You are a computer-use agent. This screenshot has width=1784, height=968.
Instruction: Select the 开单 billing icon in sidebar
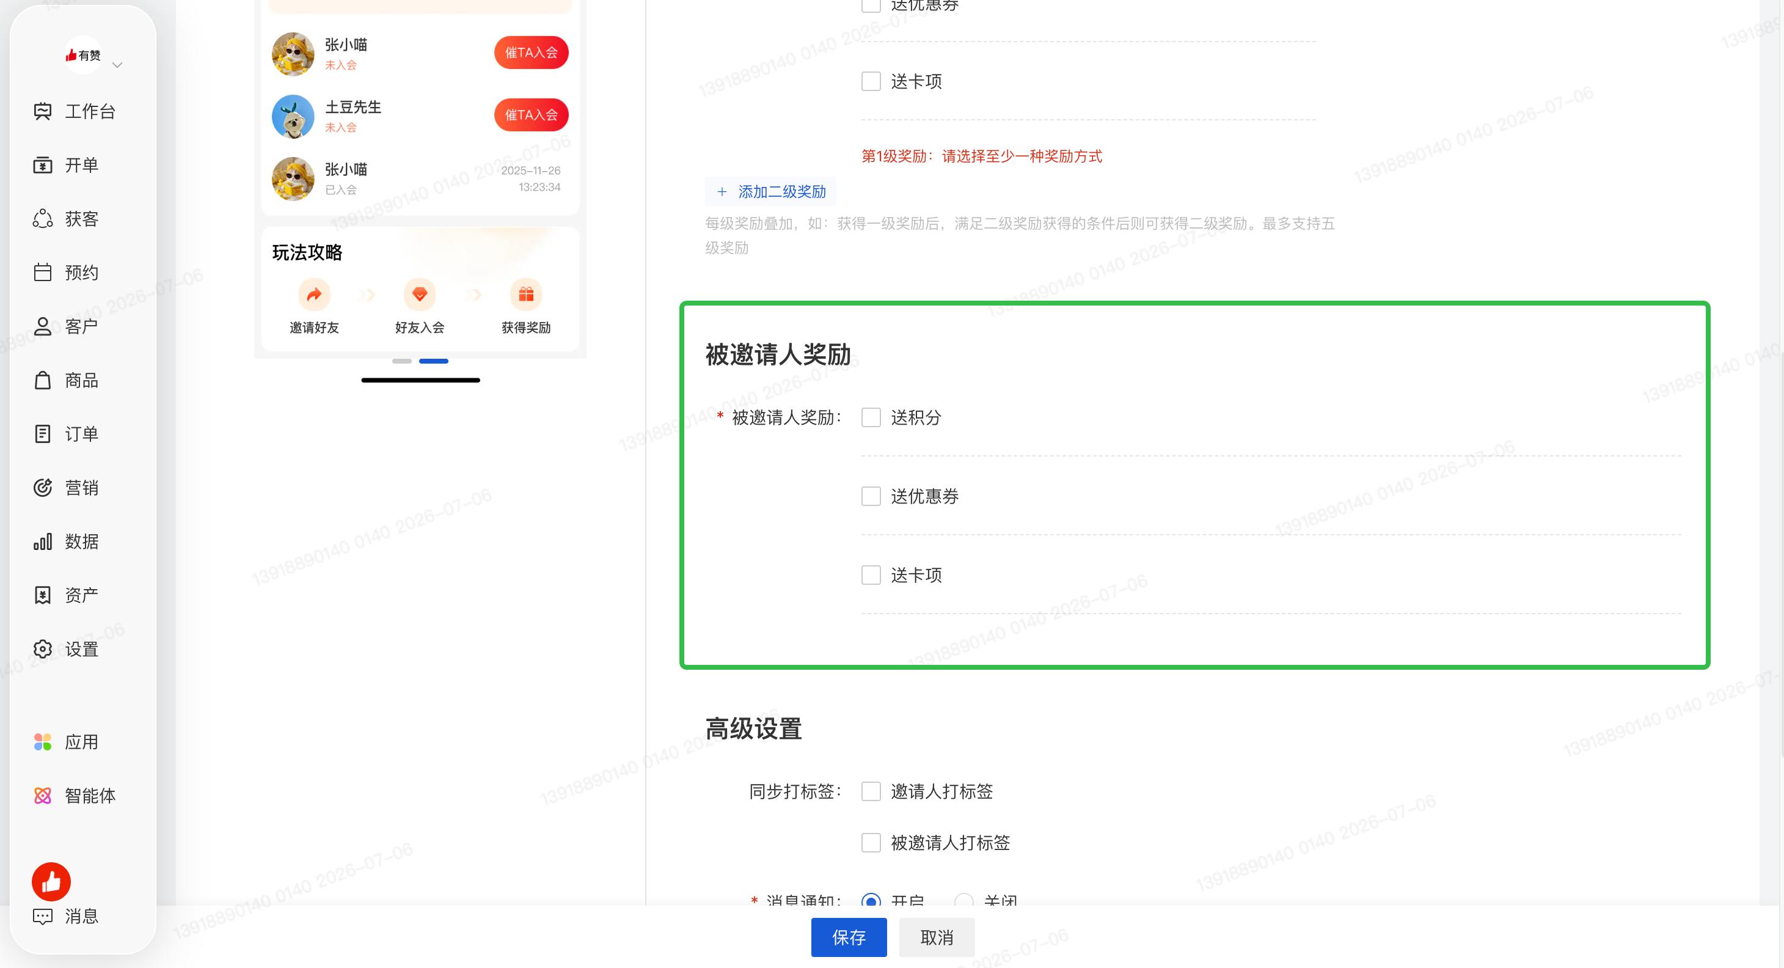43,165
